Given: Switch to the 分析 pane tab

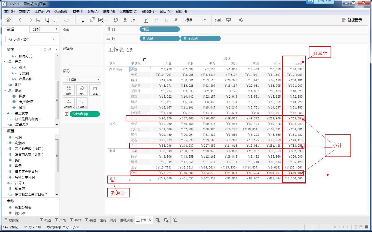Looking at the screenshot, I should pos(37,29).
